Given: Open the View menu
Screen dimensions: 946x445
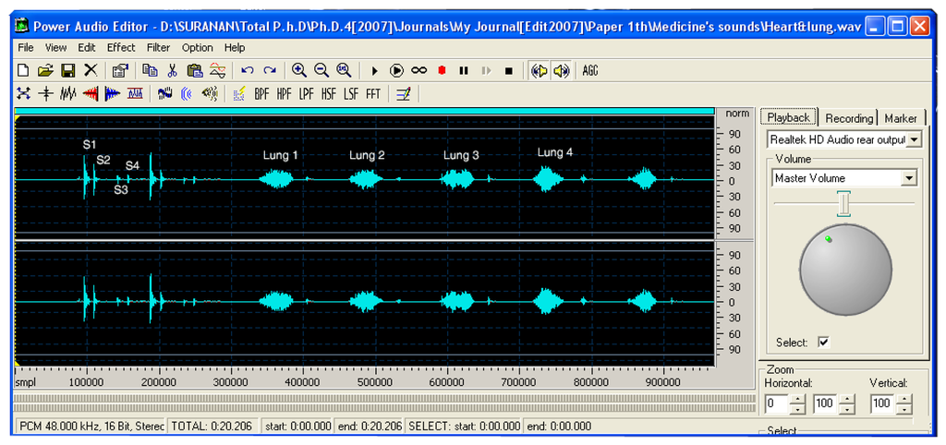Looking at the screenshot, I should point(56,48).
